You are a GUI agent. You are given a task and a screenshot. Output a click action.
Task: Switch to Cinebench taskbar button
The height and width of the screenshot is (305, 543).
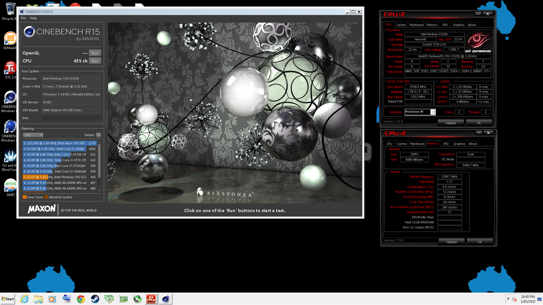pos(166,299)
